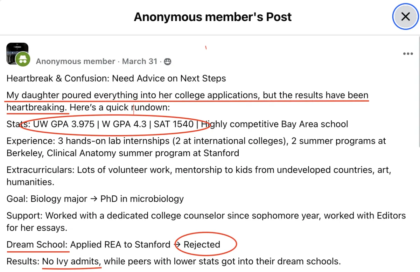Click the circled word "Rejected"
The height and width of the screenshot is (272, 420).
(x=202, y=244)
